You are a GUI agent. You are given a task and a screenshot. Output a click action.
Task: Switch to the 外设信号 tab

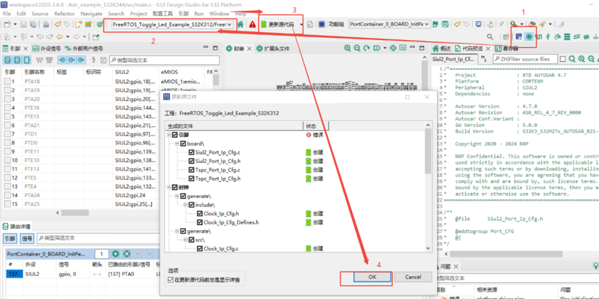click(47, 48)
